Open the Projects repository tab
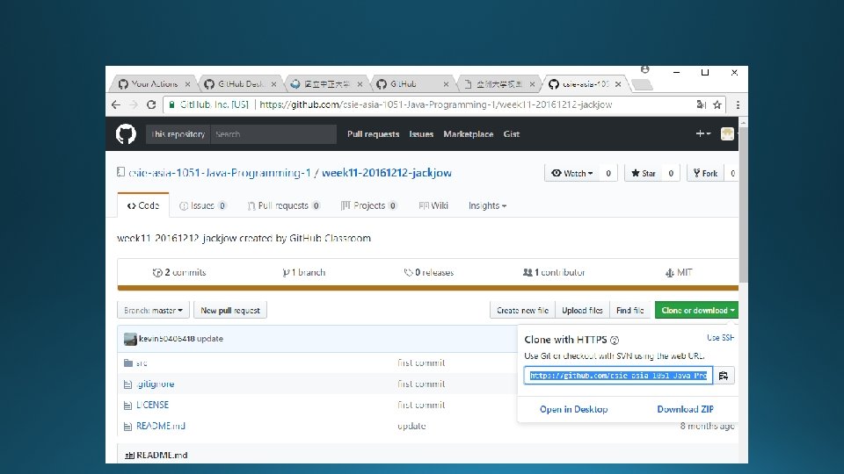 tap(368, 205)
